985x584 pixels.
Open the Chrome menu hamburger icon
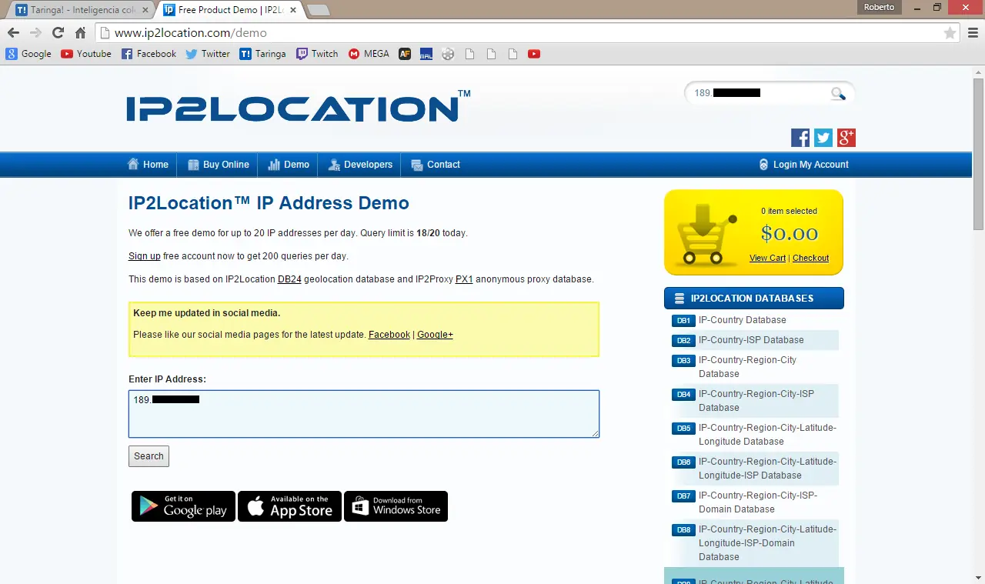[x=973, y=33]
